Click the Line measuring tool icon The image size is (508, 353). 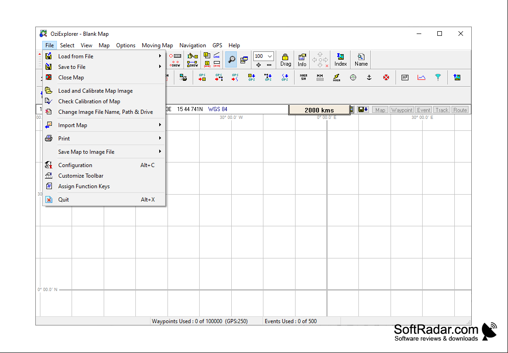tap(217, 56)
